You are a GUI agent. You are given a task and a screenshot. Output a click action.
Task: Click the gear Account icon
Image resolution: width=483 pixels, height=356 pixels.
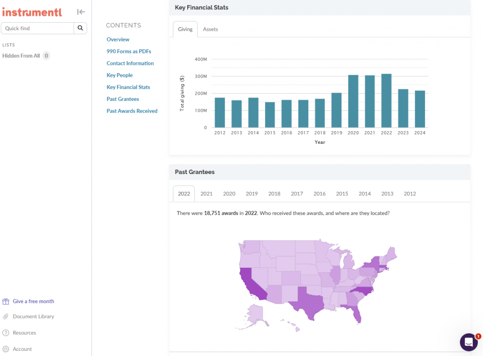[6, 349]
